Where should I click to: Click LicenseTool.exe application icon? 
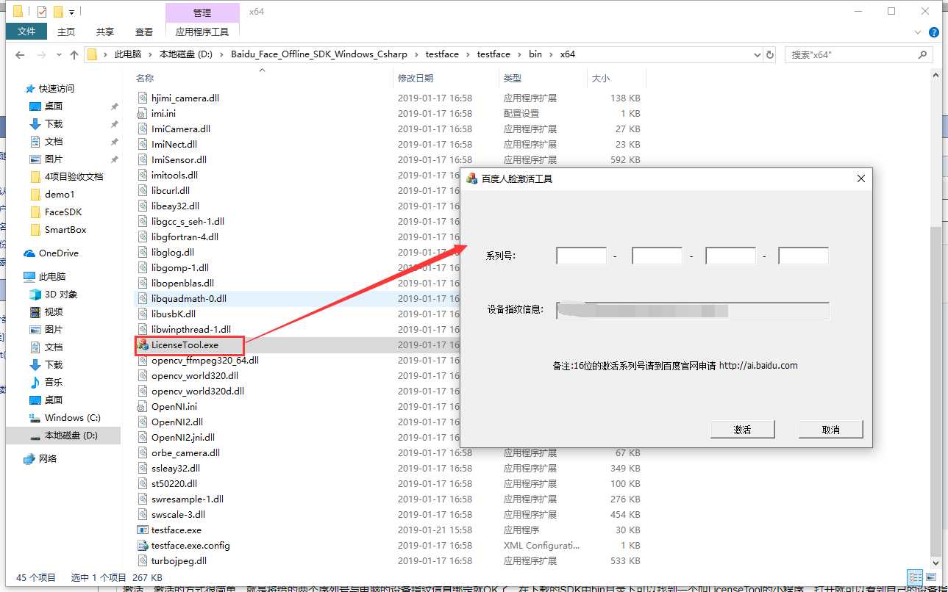point(143,344)
